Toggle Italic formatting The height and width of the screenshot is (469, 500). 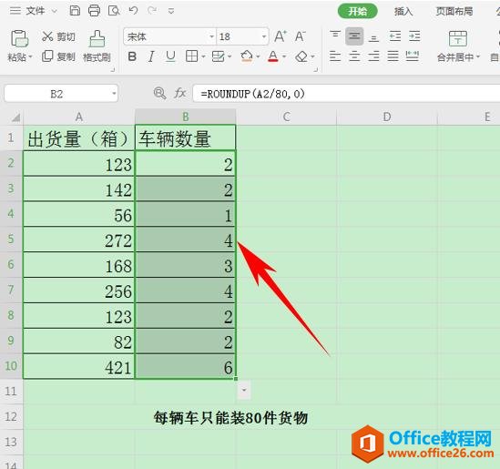[151, 56]
